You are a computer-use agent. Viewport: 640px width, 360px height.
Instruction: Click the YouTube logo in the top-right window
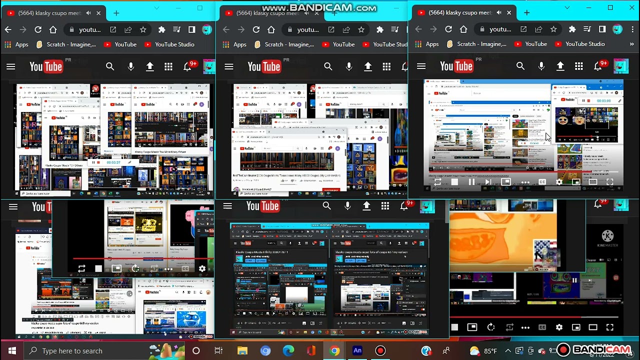456,66
